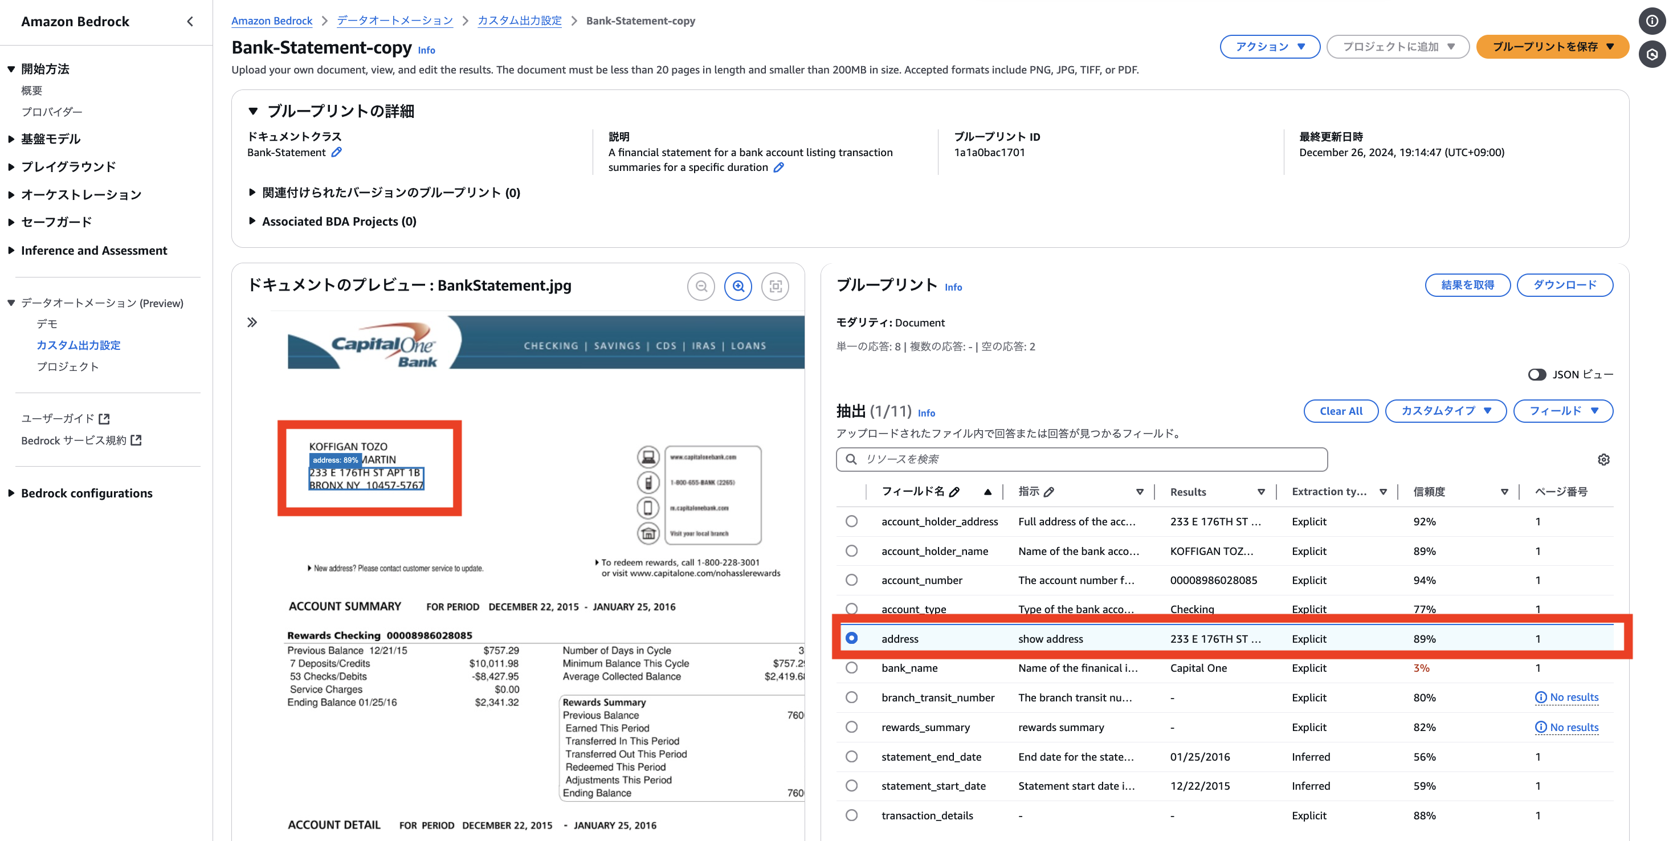The height and width of the screenshot is (841, 1673).
Task: Click the fit-to-screen icon in the preview panel
Action: (775, 287)
